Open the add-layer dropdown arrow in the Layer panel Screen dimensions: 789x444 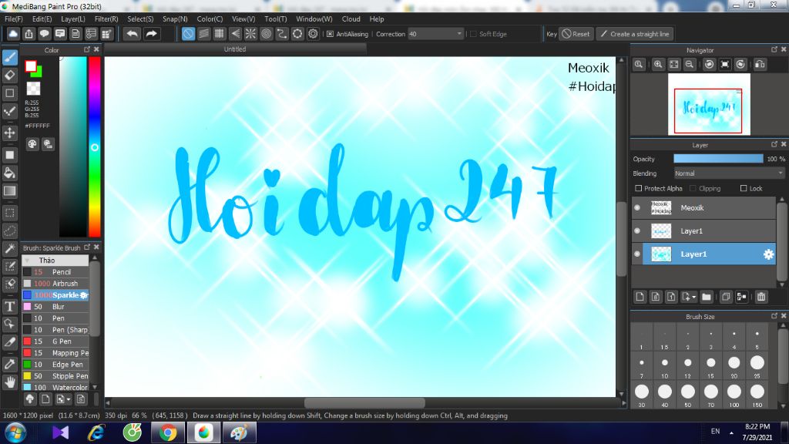[x=693, y=297]
